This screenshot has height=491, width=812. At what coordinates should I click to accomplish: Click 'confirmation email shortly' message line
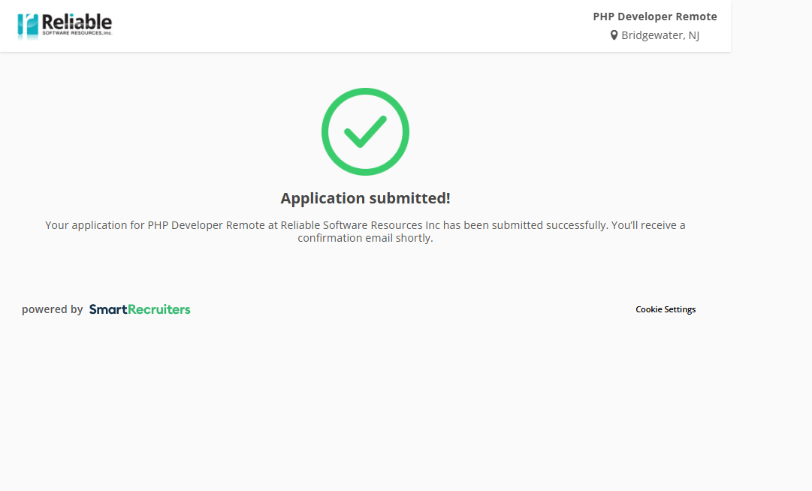coord(365,239)
